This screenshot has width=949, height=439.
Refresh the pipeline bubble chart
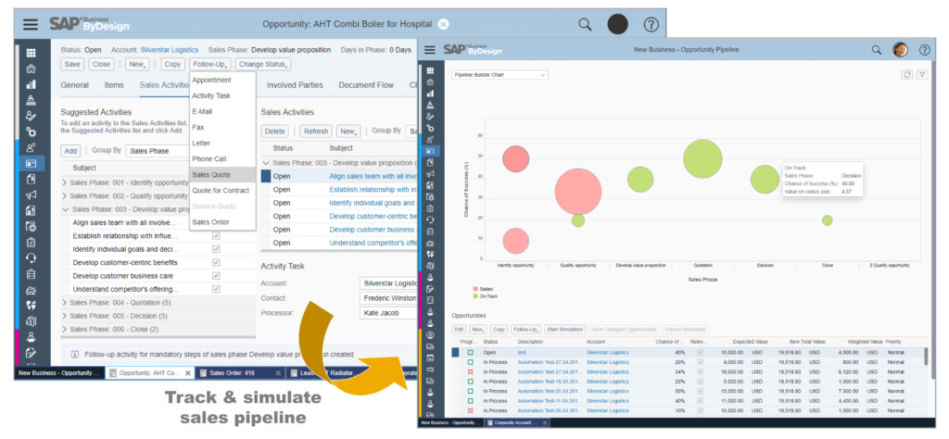coord(906,74)
